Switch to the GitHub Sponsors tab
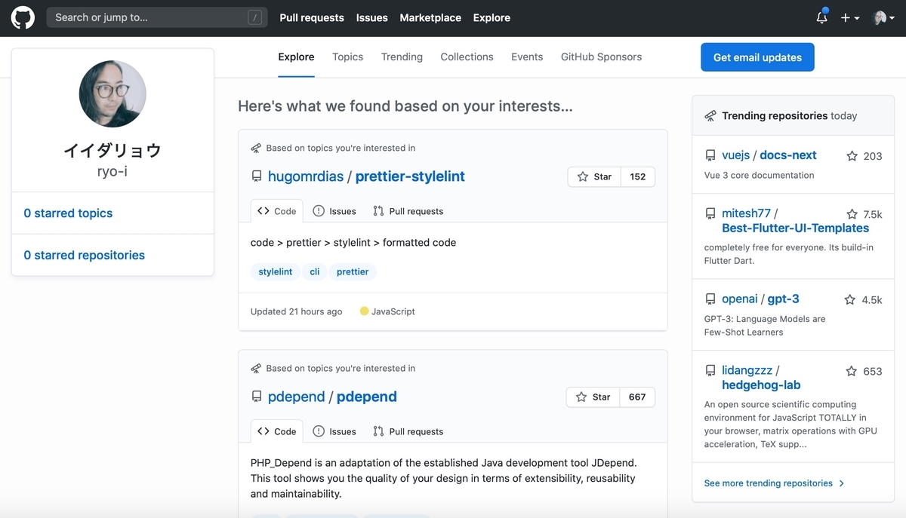The image size is (906, 518). click(x=601, y=57)
